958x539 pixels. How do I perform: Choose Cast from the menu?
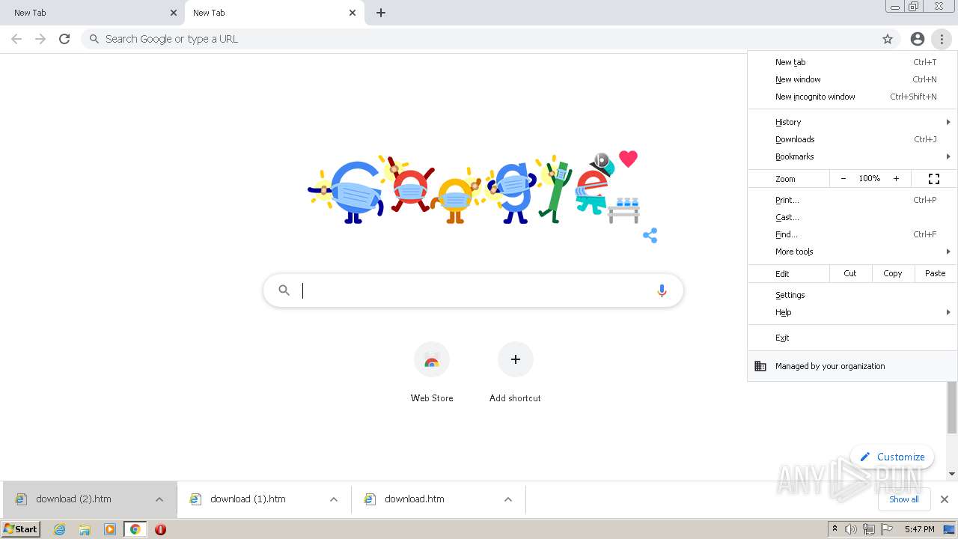(852, 217)
